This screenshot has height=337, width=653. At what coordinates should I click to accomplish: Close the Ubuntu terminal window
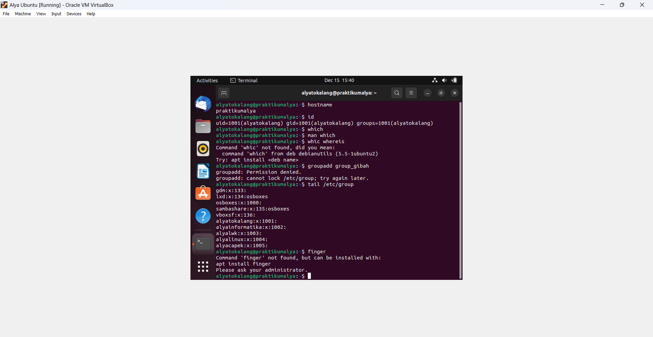[455, 93]
